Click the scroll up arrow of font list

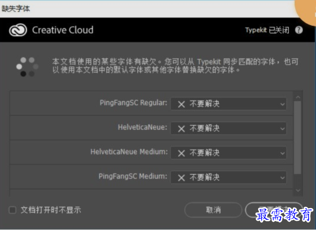[x=298, y=97]
